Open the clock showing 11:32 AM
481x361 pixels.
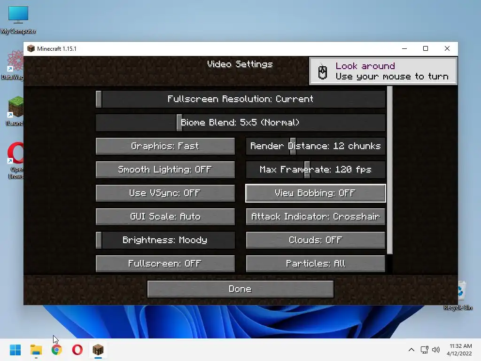coord(459,350)
